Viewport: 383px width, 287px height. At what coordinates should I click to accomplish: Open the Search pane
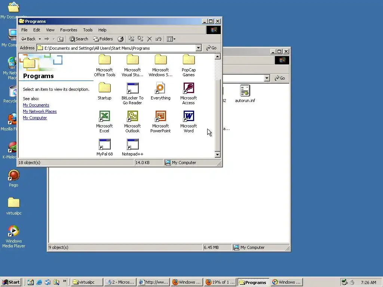(79, 39)
